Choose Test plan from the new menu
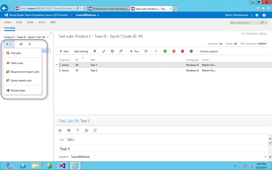This screenshot has width=272, height=170. coord(22,53)
